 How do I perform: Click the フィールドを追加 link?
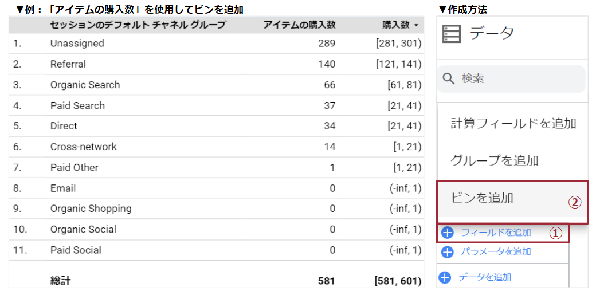pos(496,233)
